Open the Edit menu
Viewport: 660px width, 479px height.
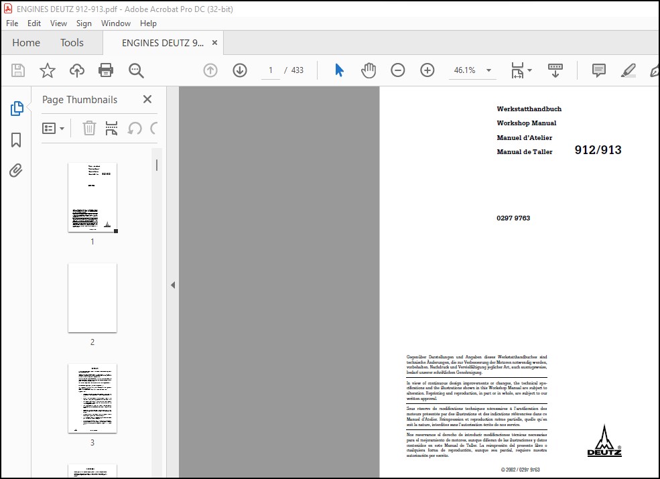[x=34, y=23]
